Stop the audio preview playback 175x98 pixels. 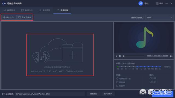(x=120, y=56)
